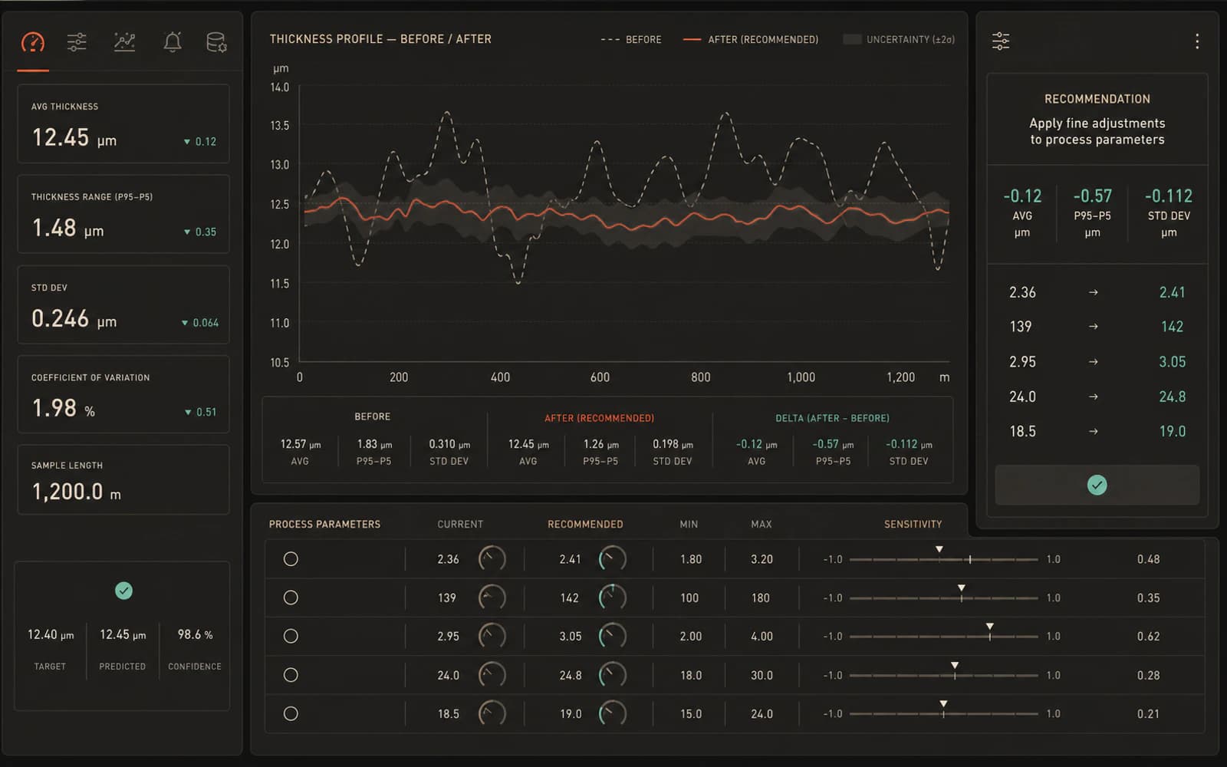Open the database settings icon
The height and width of the screenshot is (767, 1227).
pyautogui.click(x=216, y=42)
